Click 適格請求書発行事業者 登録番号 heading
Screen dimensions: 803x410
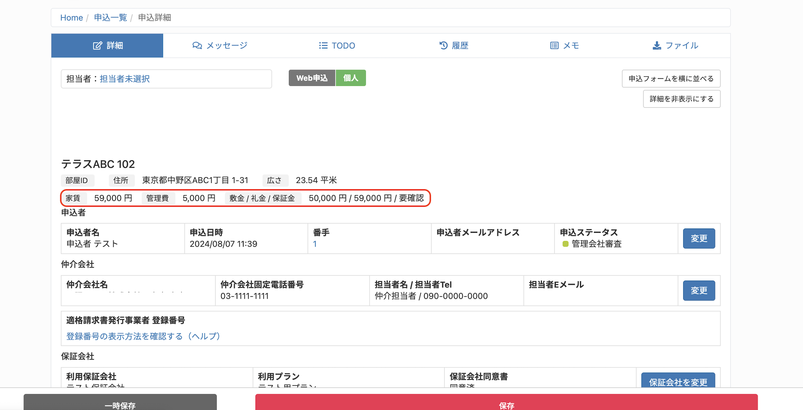tap(125, 320)
